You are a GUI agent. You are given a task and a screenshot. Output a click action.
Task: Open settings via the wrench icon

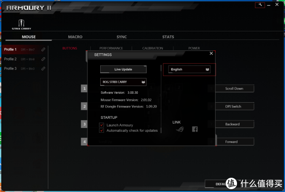point(260,5)
